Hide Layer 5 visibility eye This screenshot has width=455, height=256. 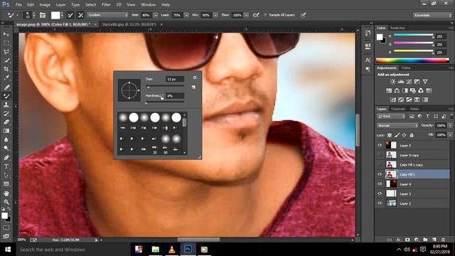(380, 145)
